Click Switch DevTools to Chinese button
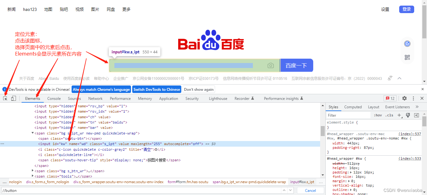Image resolution: width=427 pixels, height=195 pixels. point(157,89)
